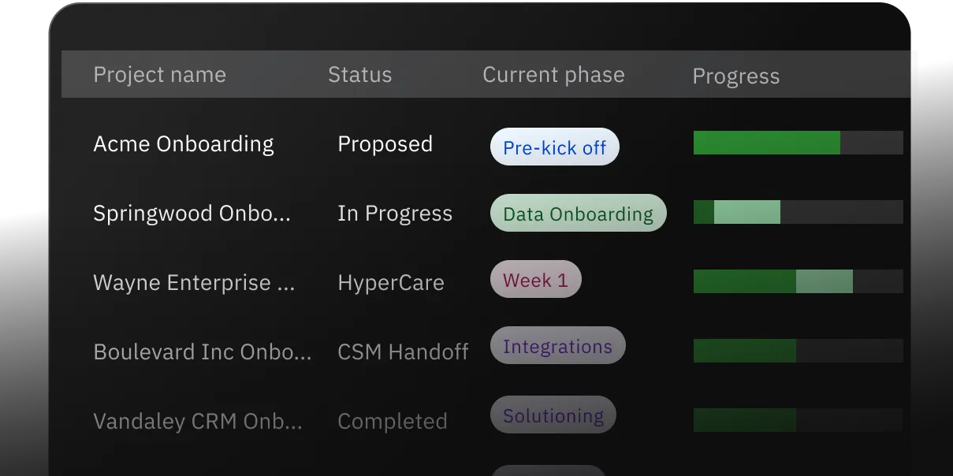The width and height of the screenshot is (953, 476).
Task: Open the Boulevard Inc Onboarding project
Action: point(201,351)
